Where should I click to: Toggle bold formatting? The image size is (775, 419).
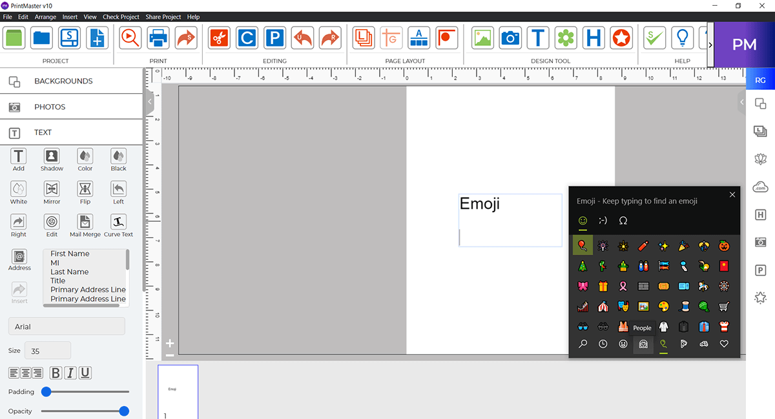click(x=56, y=372)
